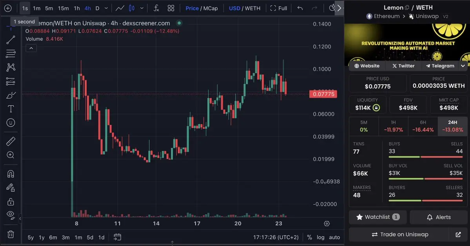
Task: Set the chart to Price view
Action: click(x=192, y=8)
